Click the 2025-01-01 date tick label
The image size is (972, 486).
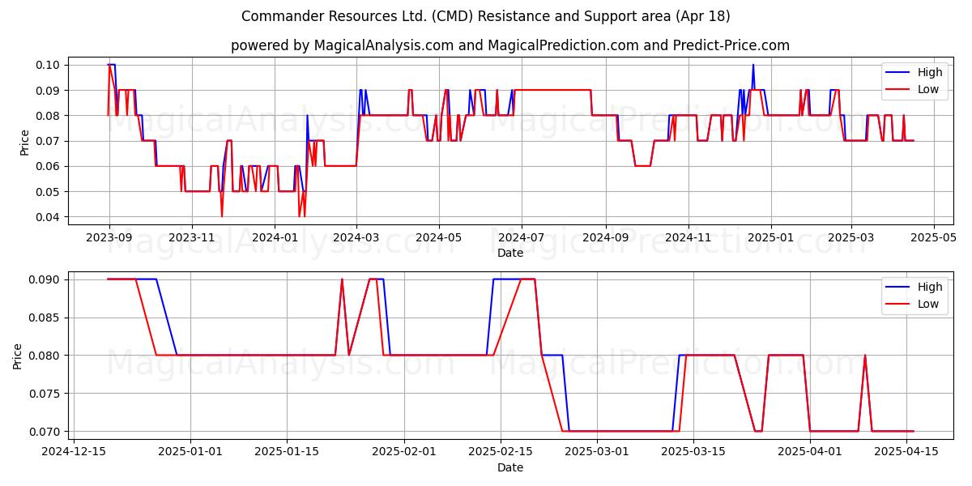(190, 452)
